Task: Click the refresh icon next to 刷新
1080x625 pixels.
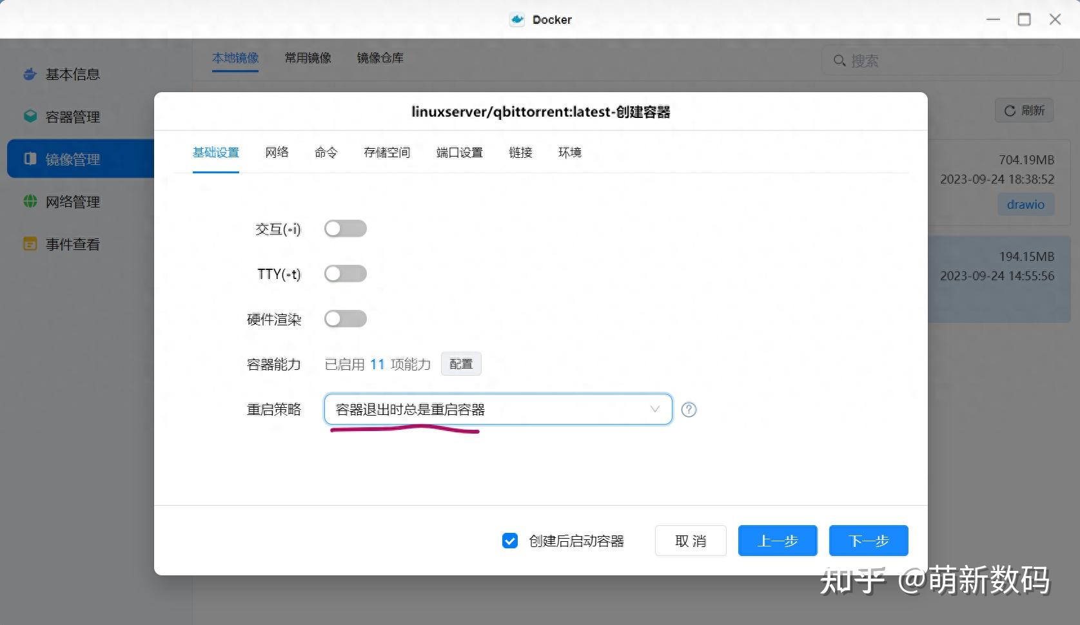Action: 1009,110
